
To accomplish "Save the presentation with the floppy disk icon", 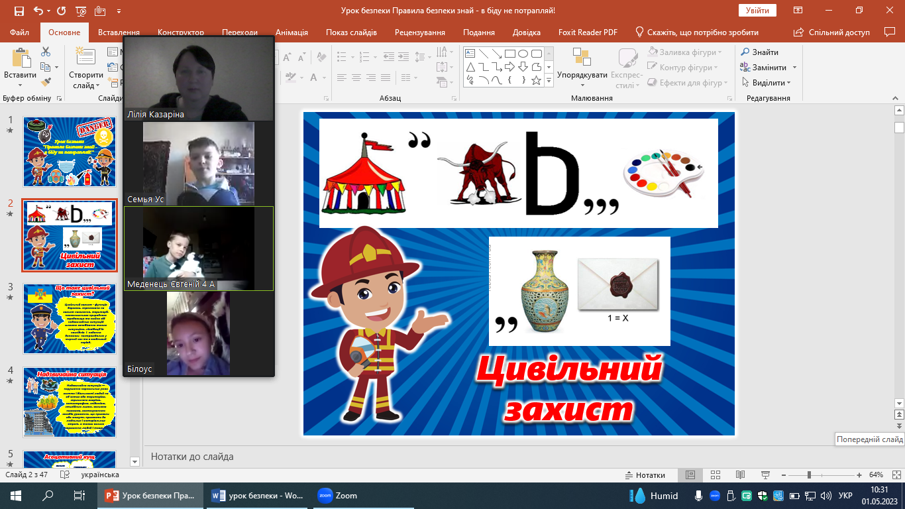I will coord(19,11).
